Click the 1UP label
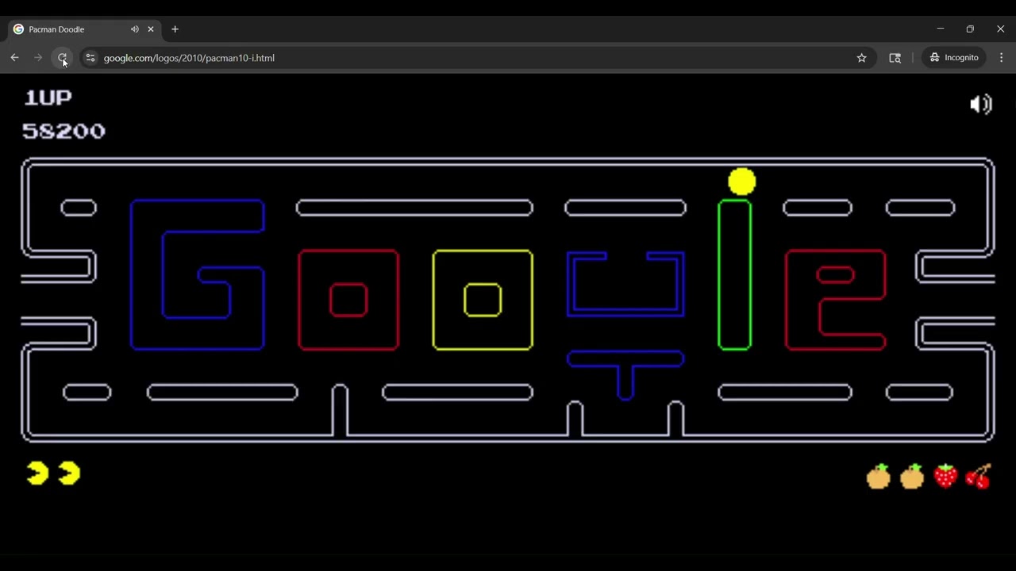The height and width of the screenshot is (571, 1016). [x=48, y=98]
